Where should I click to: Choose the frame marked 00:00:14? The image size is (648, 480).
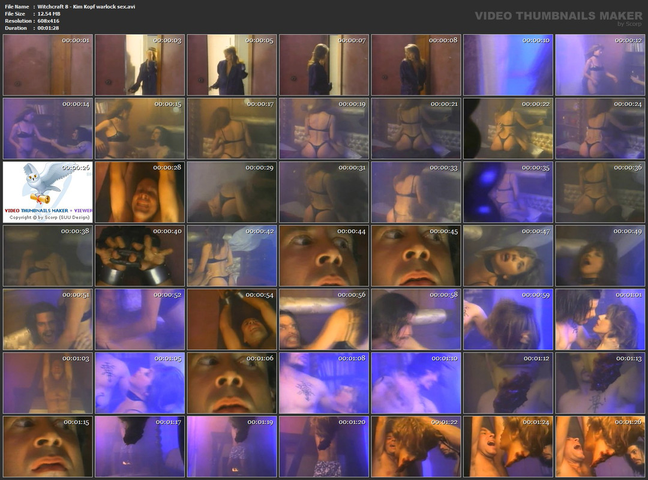click(48, 128)
